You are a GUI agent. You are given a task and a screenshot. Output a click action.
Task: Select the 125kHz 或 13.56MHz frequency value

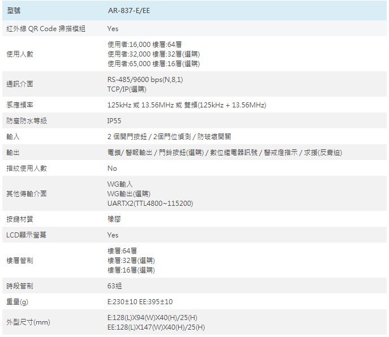click(187, 105)
